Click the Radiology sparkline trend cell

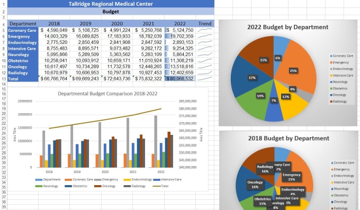(x=205, y=73)
